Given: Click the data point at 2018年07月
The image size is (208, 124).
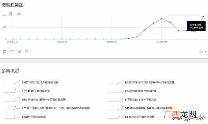Looking at the screenshot, I should pos(62,39).
